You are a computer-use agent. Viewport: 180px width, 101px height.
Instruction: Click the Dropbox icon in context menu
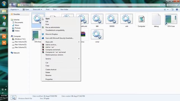[43, 34]
